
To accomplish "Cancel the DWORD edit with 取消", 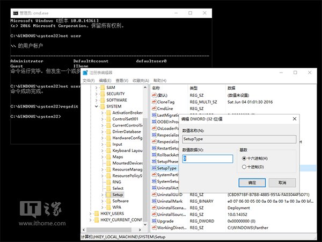I will (281, 183).
